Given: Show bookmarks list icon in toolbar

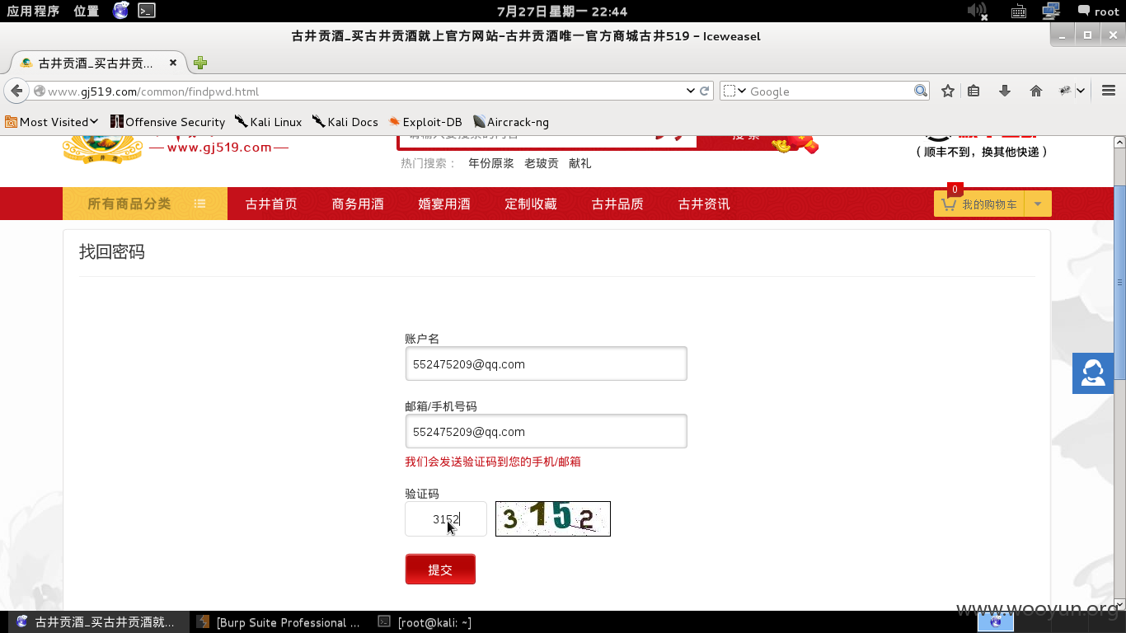Looking at the screenshot, I should [974, 91].
